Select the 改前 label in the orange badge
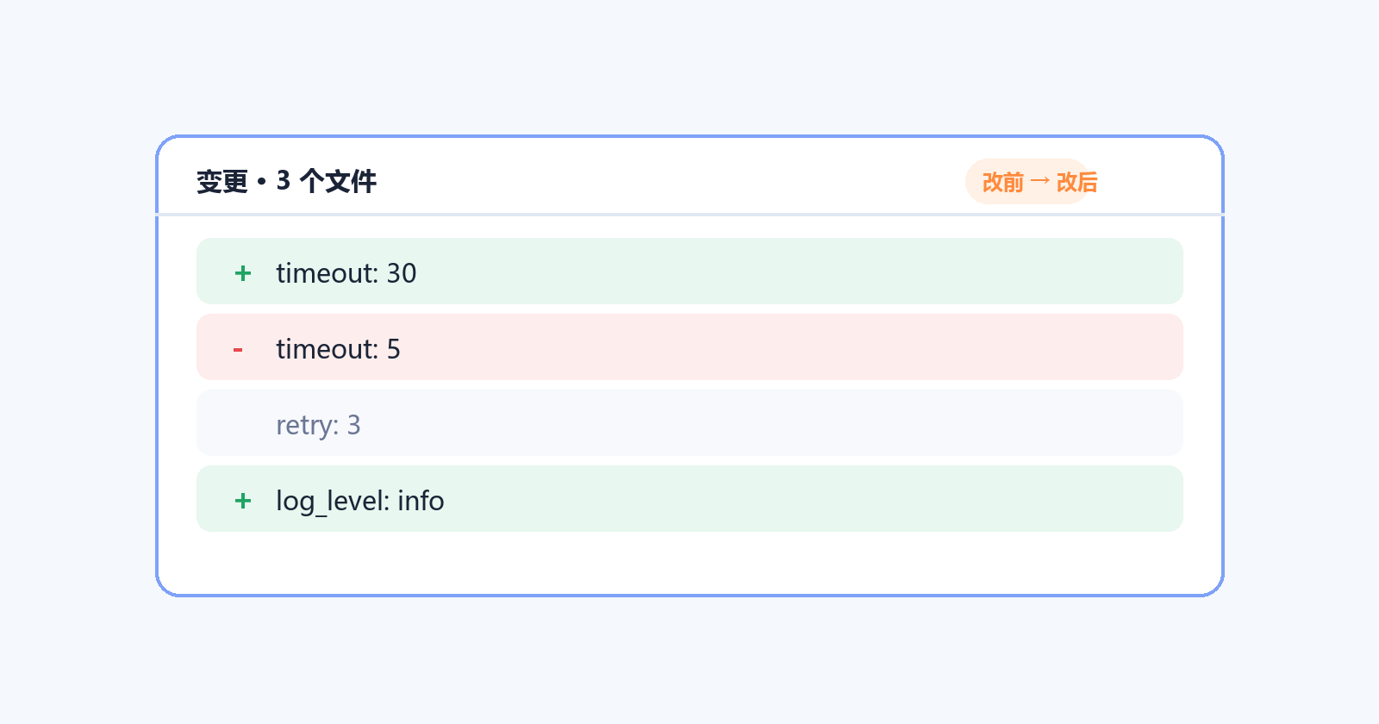 [x=1003, y=182]
